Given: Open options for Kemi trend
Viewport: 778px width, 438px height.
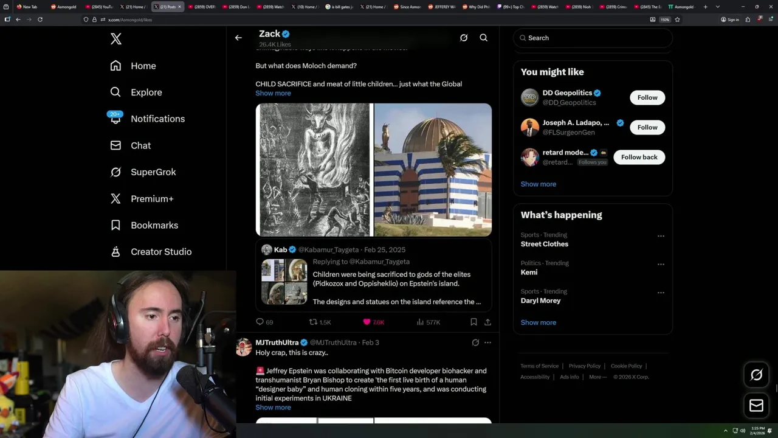Looking at the screenshot, I should click(x=661, y=265).
